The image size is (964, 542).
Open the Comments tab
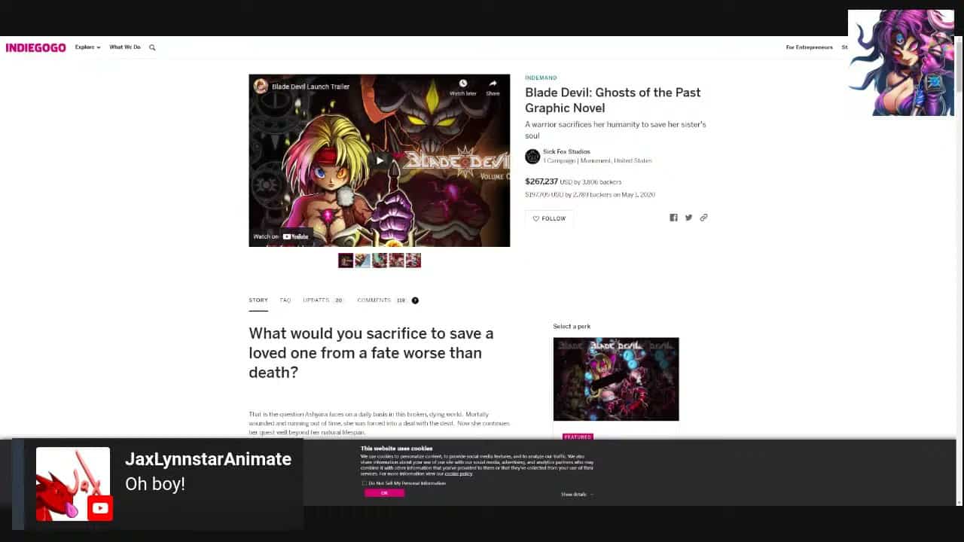point(374,300)
